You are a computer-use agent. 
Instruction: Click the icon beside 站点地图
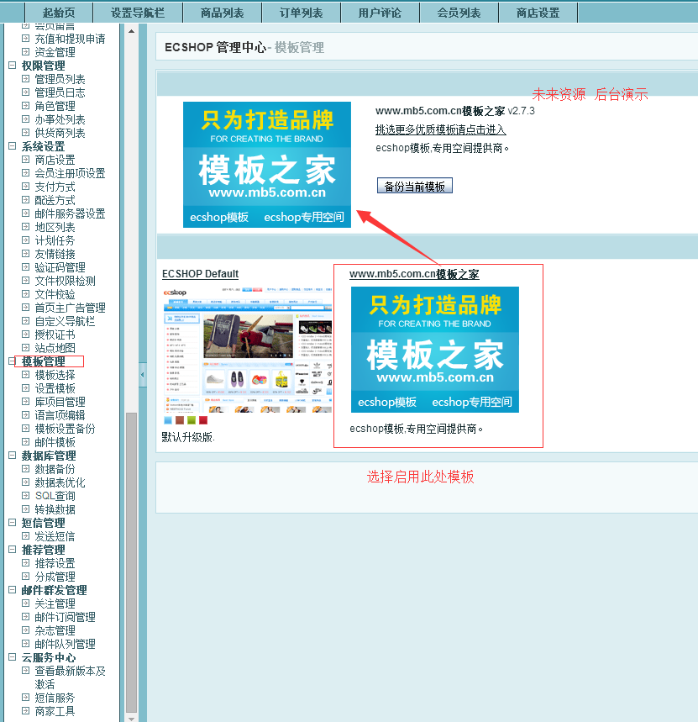point(26,348)
